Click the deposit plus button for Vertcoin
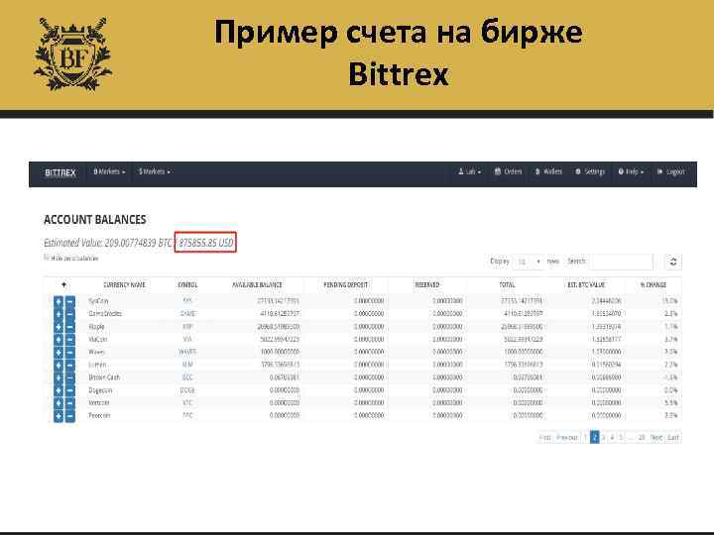 (59, 403)
